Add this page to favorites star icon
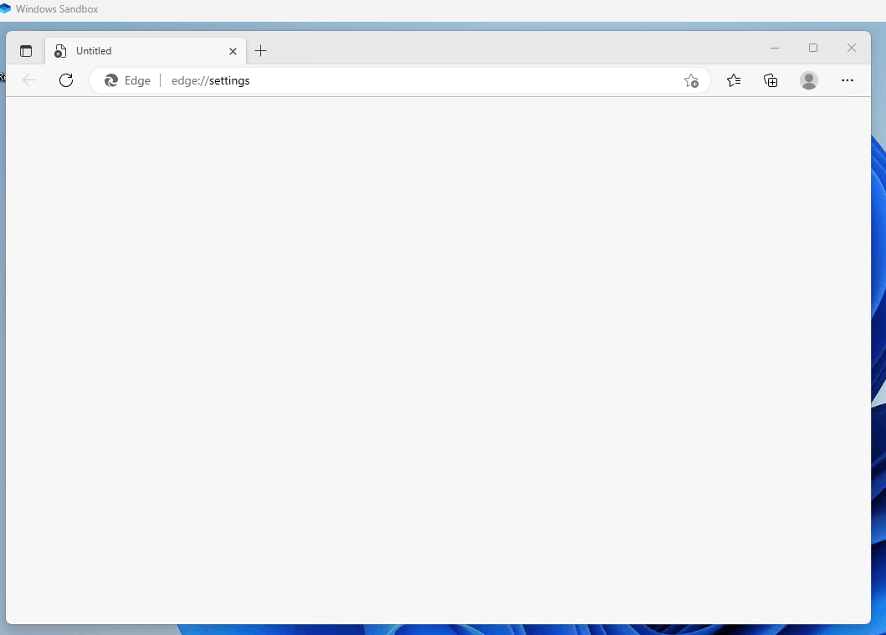 [x=691, y=81]
